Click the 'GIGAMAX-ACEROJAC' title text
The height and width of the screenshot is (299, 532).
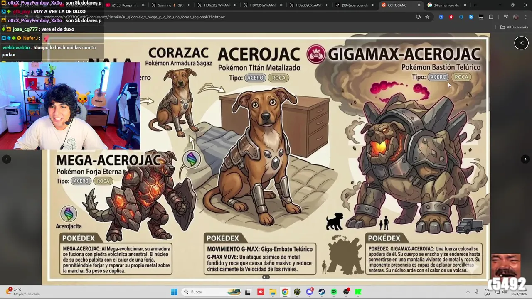click(x=404, y=54)
